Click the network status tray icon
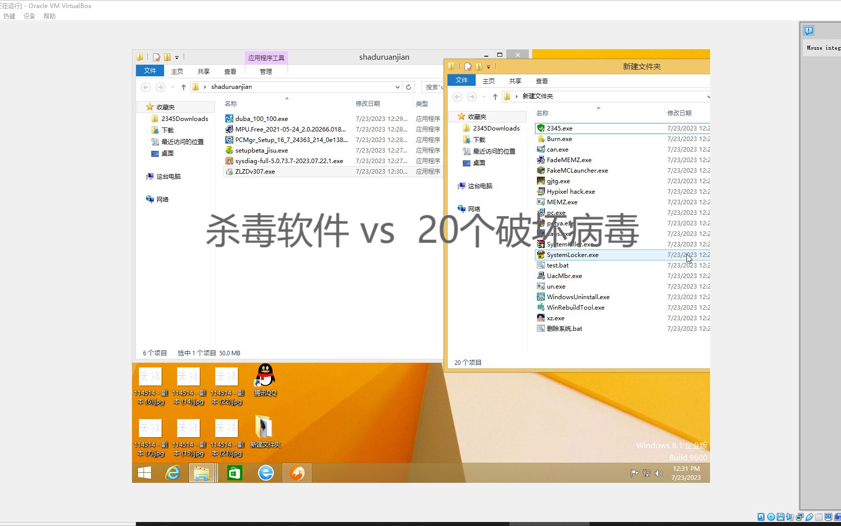The width and height of the screenshot is (841, 526). [x=646, y=473]
